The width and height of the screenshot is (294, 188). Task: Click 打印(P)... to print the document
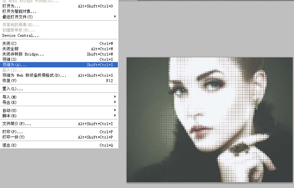12,132
